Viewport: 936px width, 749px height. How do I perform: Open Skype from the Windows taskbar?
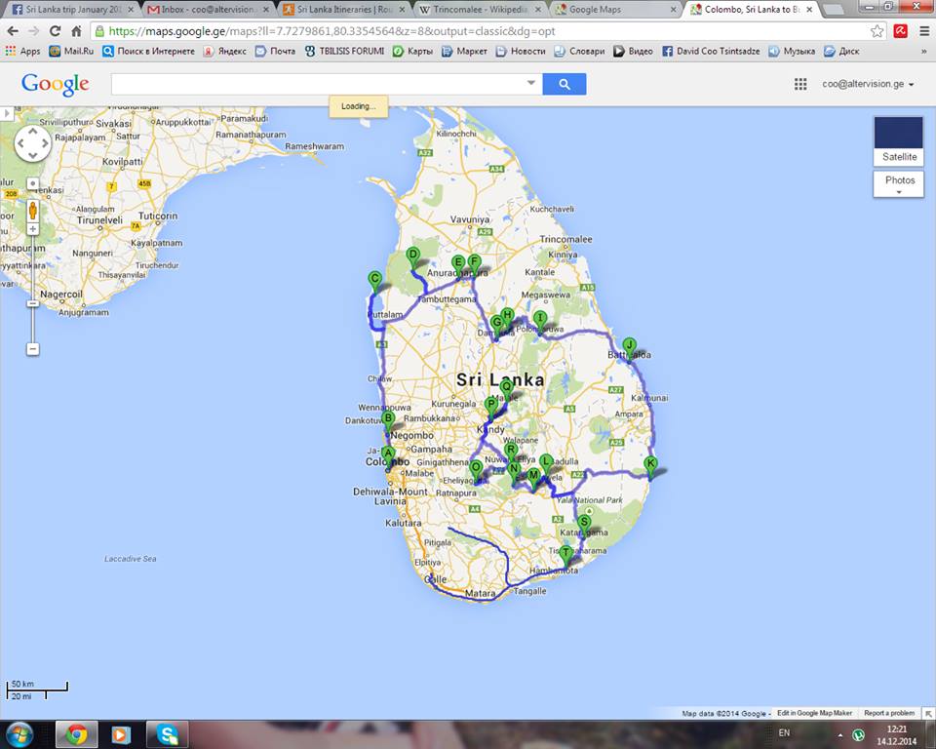(168, 734)
